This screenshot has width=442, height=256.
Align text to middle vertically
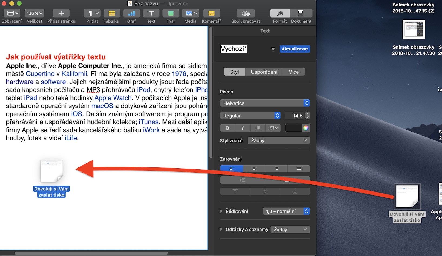(x=265, y=191)
